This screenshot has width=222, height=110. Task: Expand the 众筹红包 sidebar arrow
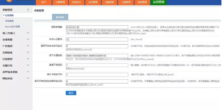tap(28, 65)
